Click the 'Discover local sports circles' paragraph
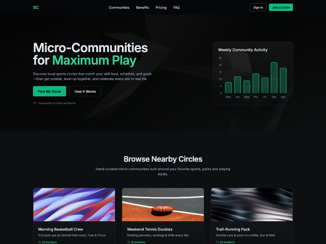Viewport: 326px width, 244px height. pyautogui.click(x=93, y=76)
